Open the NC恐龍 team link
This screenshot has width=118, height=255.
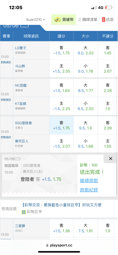(x=21, y=85)
